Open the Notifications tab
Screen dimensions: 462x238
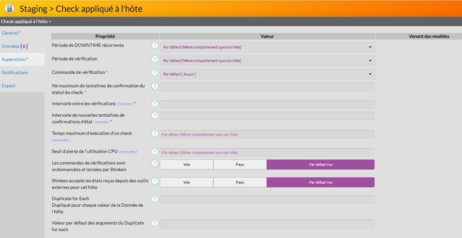(x=15, y=73)
